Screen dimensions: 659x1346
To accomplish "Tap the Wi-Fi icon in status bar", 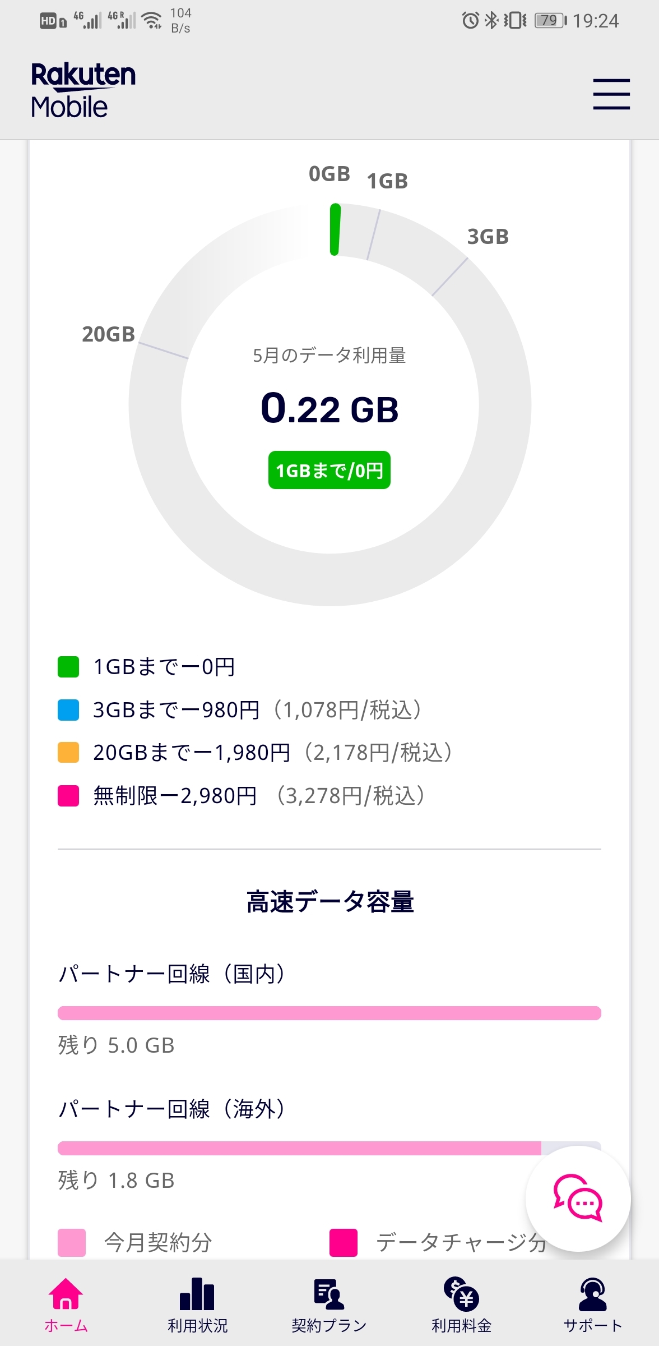I will (x=152, y=21).
